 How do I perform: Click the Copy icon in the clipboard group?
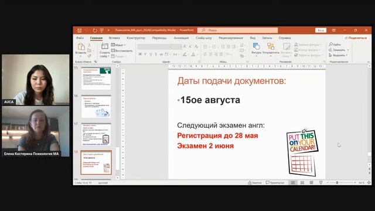(x=89, y=50)
